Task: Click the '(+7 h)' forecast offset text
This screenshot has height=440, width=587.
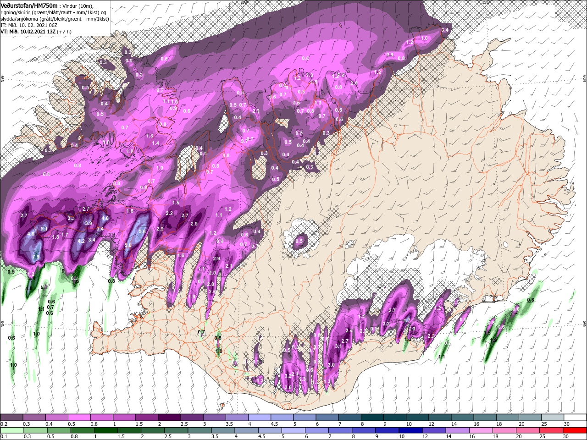Action: pyautogui.click(x=64, y=32)
